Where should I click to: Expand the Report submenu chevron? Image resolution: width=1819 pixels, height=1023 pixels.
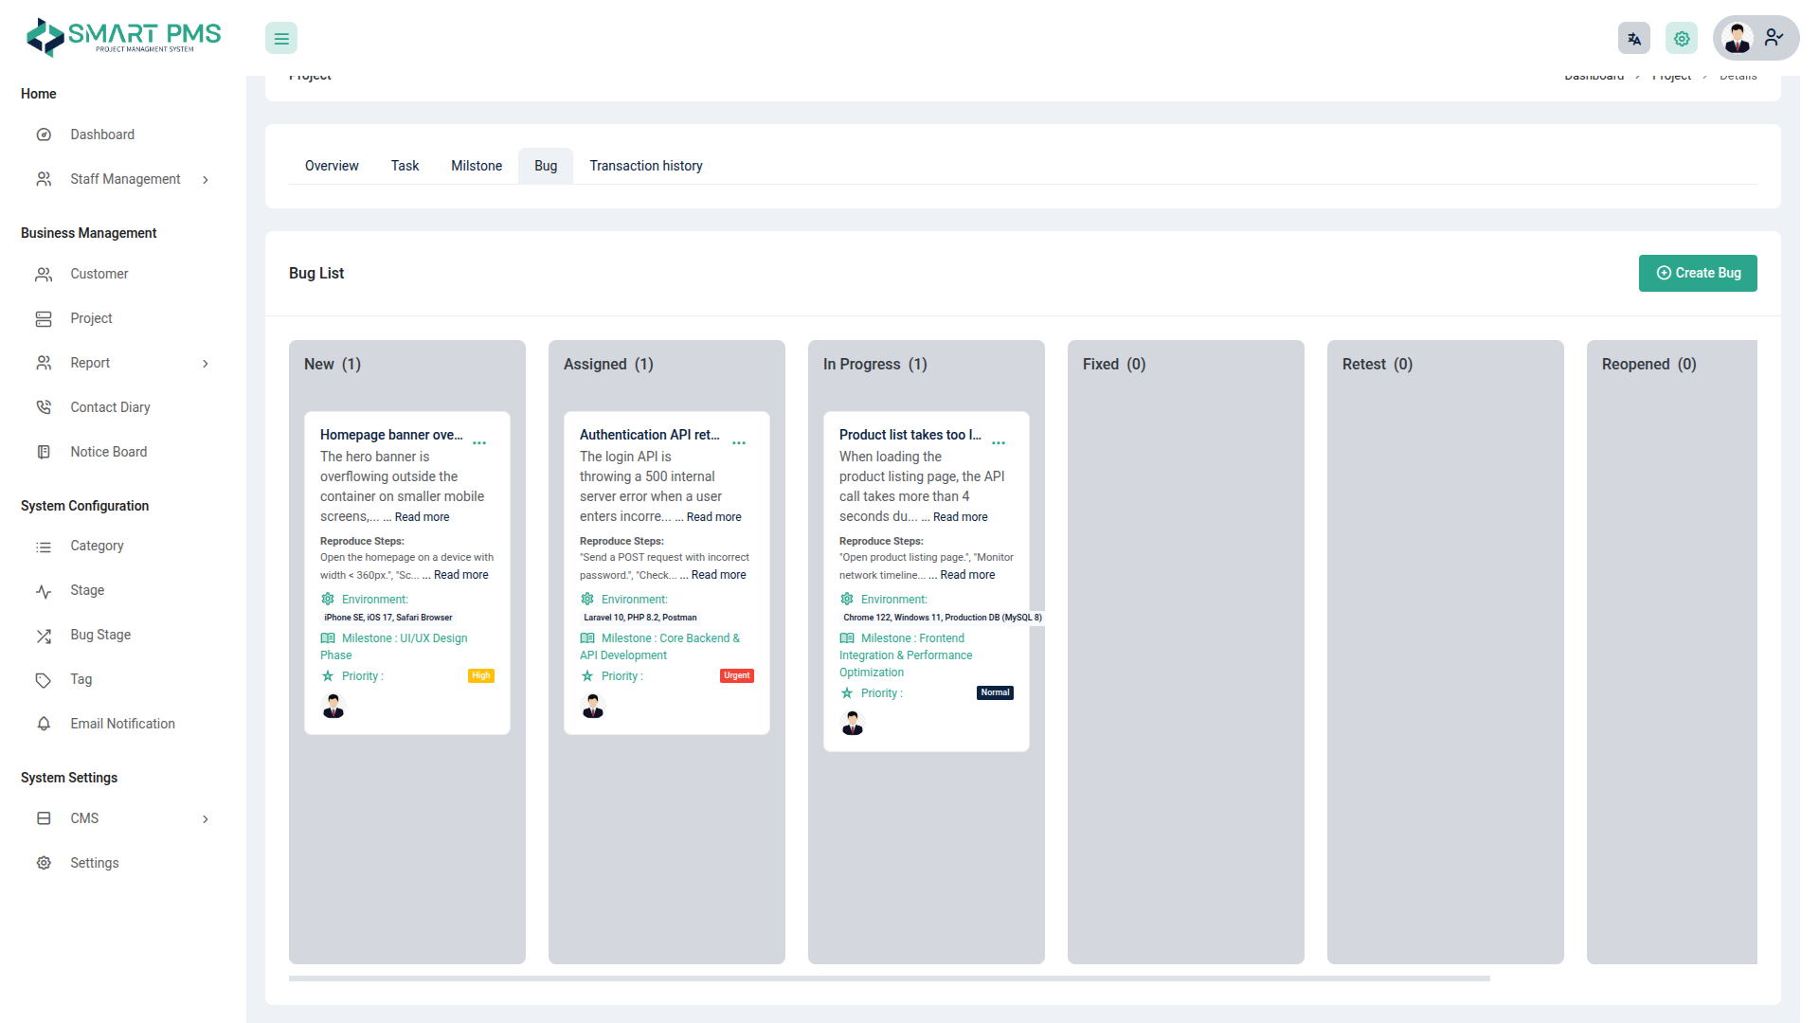[206, 364]
